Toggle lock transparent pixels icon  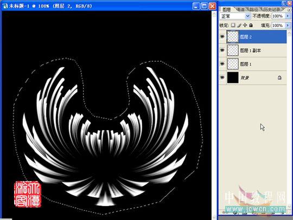point(233,25)
